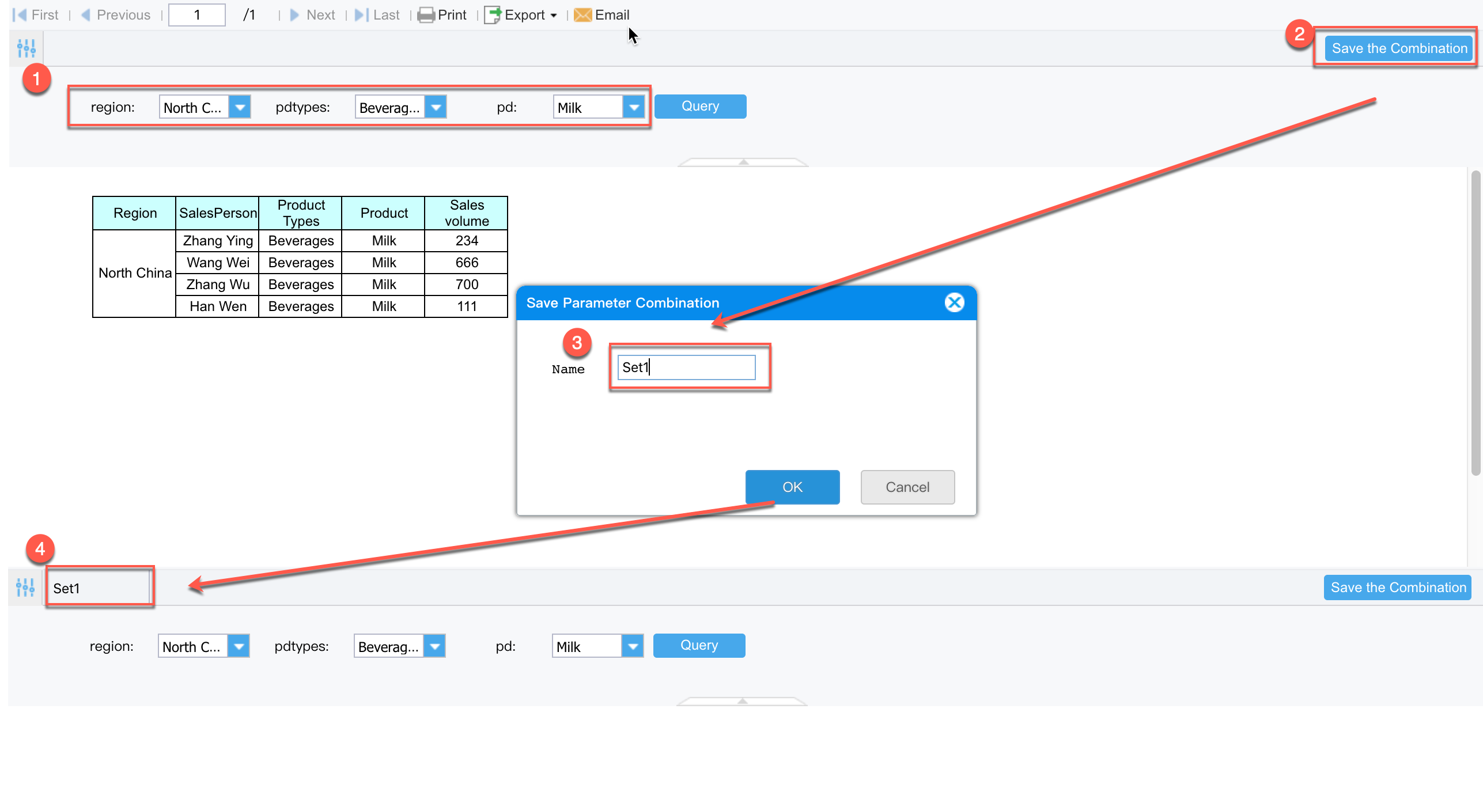Open the top pd Milk dropdown arrow
Screen dimensions: 1483x796
tap(634, 107)
